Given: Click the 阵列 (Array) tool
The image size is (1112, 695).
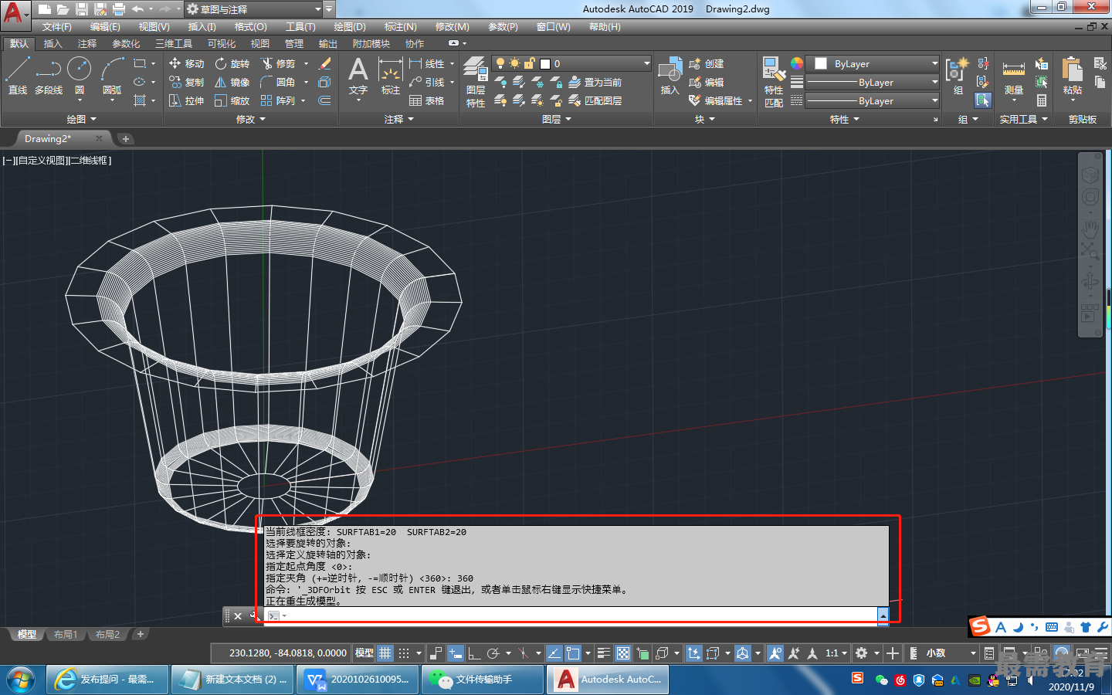Looking at the screenshot, I should 278,100.
